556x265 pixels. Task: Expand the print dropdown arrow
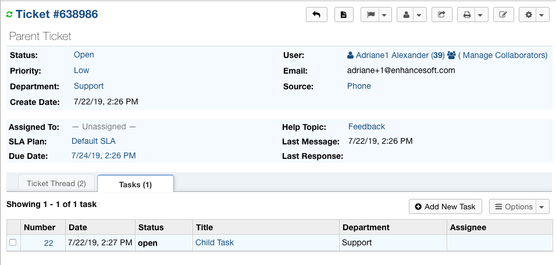tap(480, 14)
